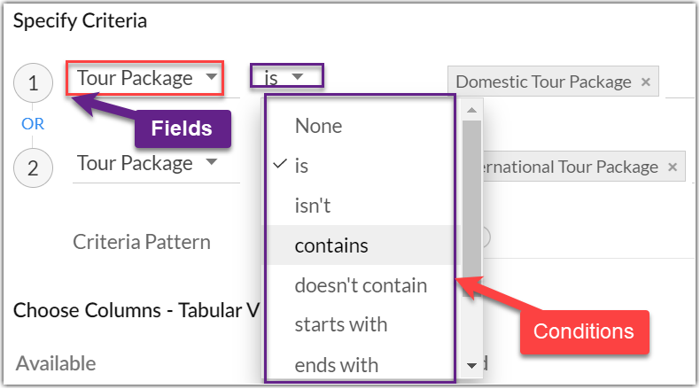
Task: Open the second Tour Package field dropdown
Action: pyautogui.click(x=146, y=163)
